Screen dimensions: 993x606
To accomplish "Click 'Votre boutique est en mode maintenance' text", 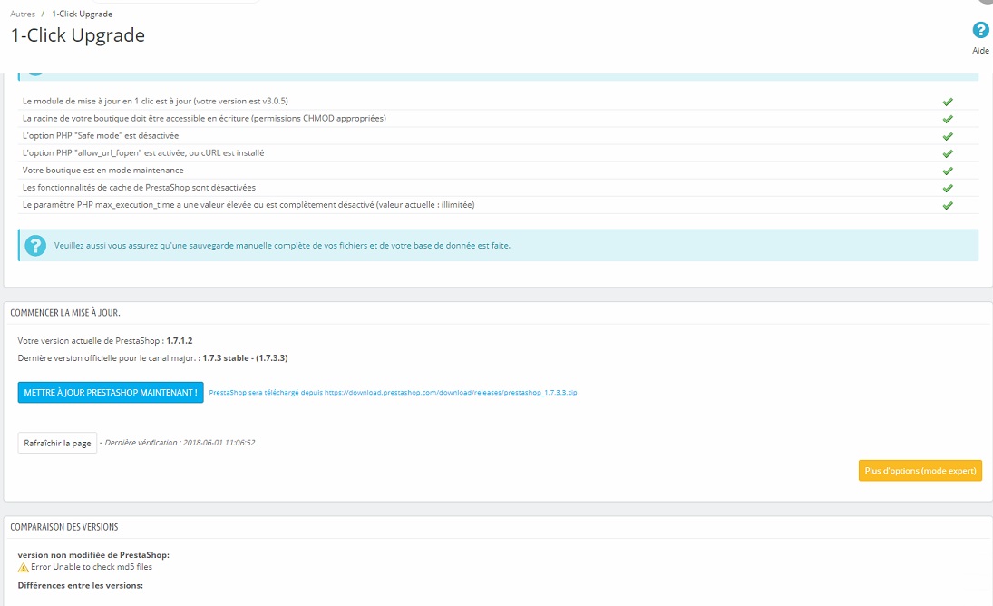I will click(103, 171).
